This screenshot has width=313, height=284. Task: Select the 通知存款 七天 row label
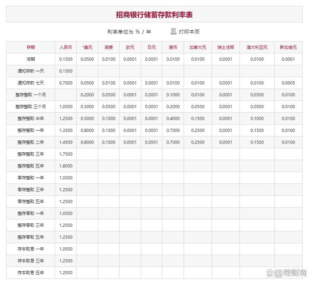[31, 83]
